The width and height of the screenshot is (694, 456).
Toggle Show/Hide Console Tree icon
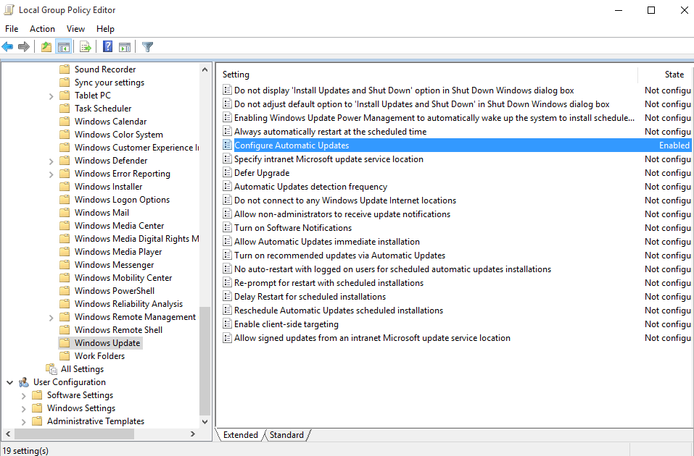click(63, 46)
